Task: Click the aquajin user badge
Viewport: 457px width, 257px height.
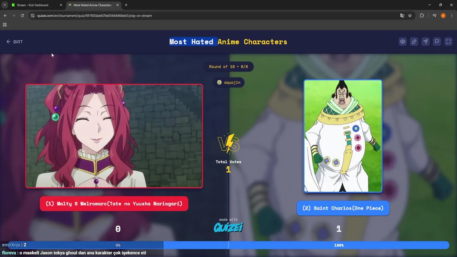Action: [228, 82]
